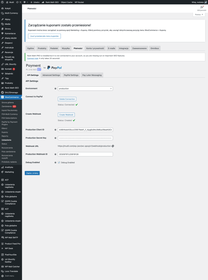
Task: Open Analityka from the sidebar
Action: tap(9, 167)
